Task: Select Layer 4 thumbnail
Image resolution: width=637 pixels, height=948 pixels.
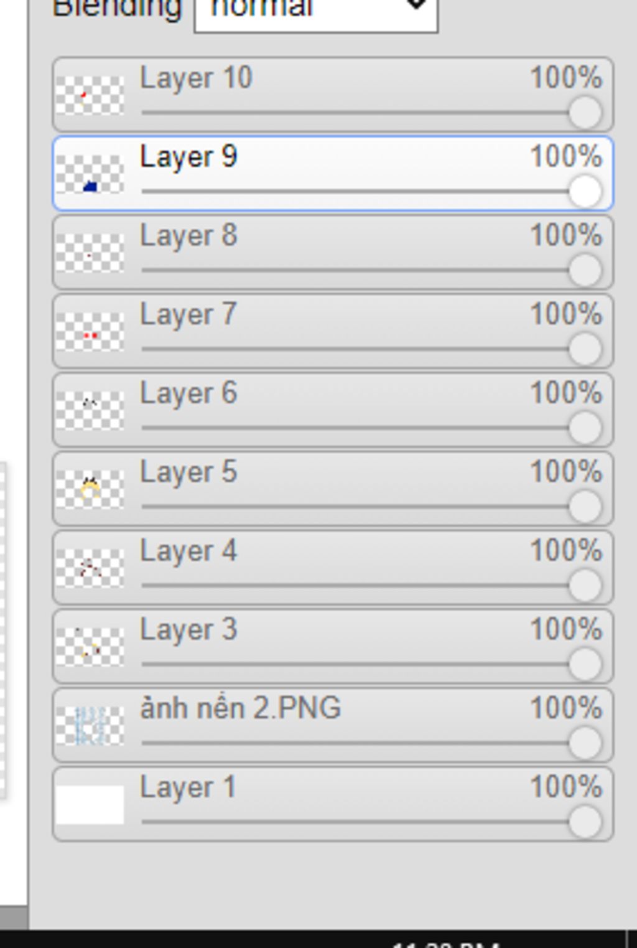Action: [x=90, y=568]
